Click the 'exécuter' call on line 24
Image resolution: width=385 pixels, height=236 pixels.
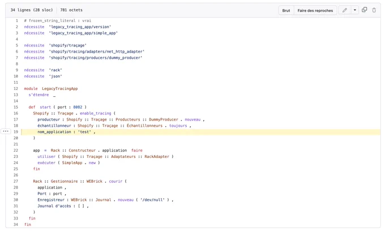(x=46, y=162)
